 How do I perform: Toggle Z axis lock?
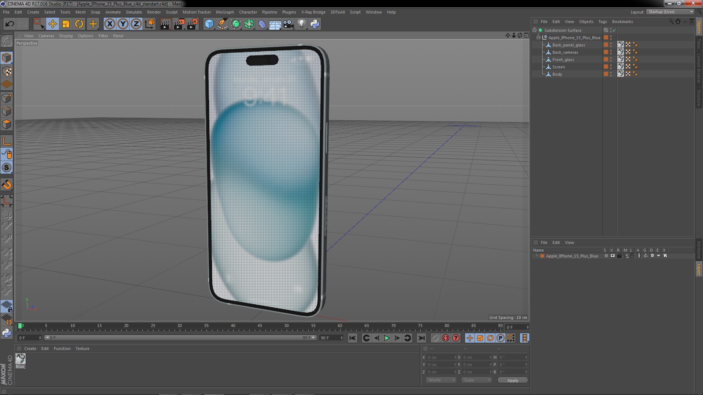(136, 24)
